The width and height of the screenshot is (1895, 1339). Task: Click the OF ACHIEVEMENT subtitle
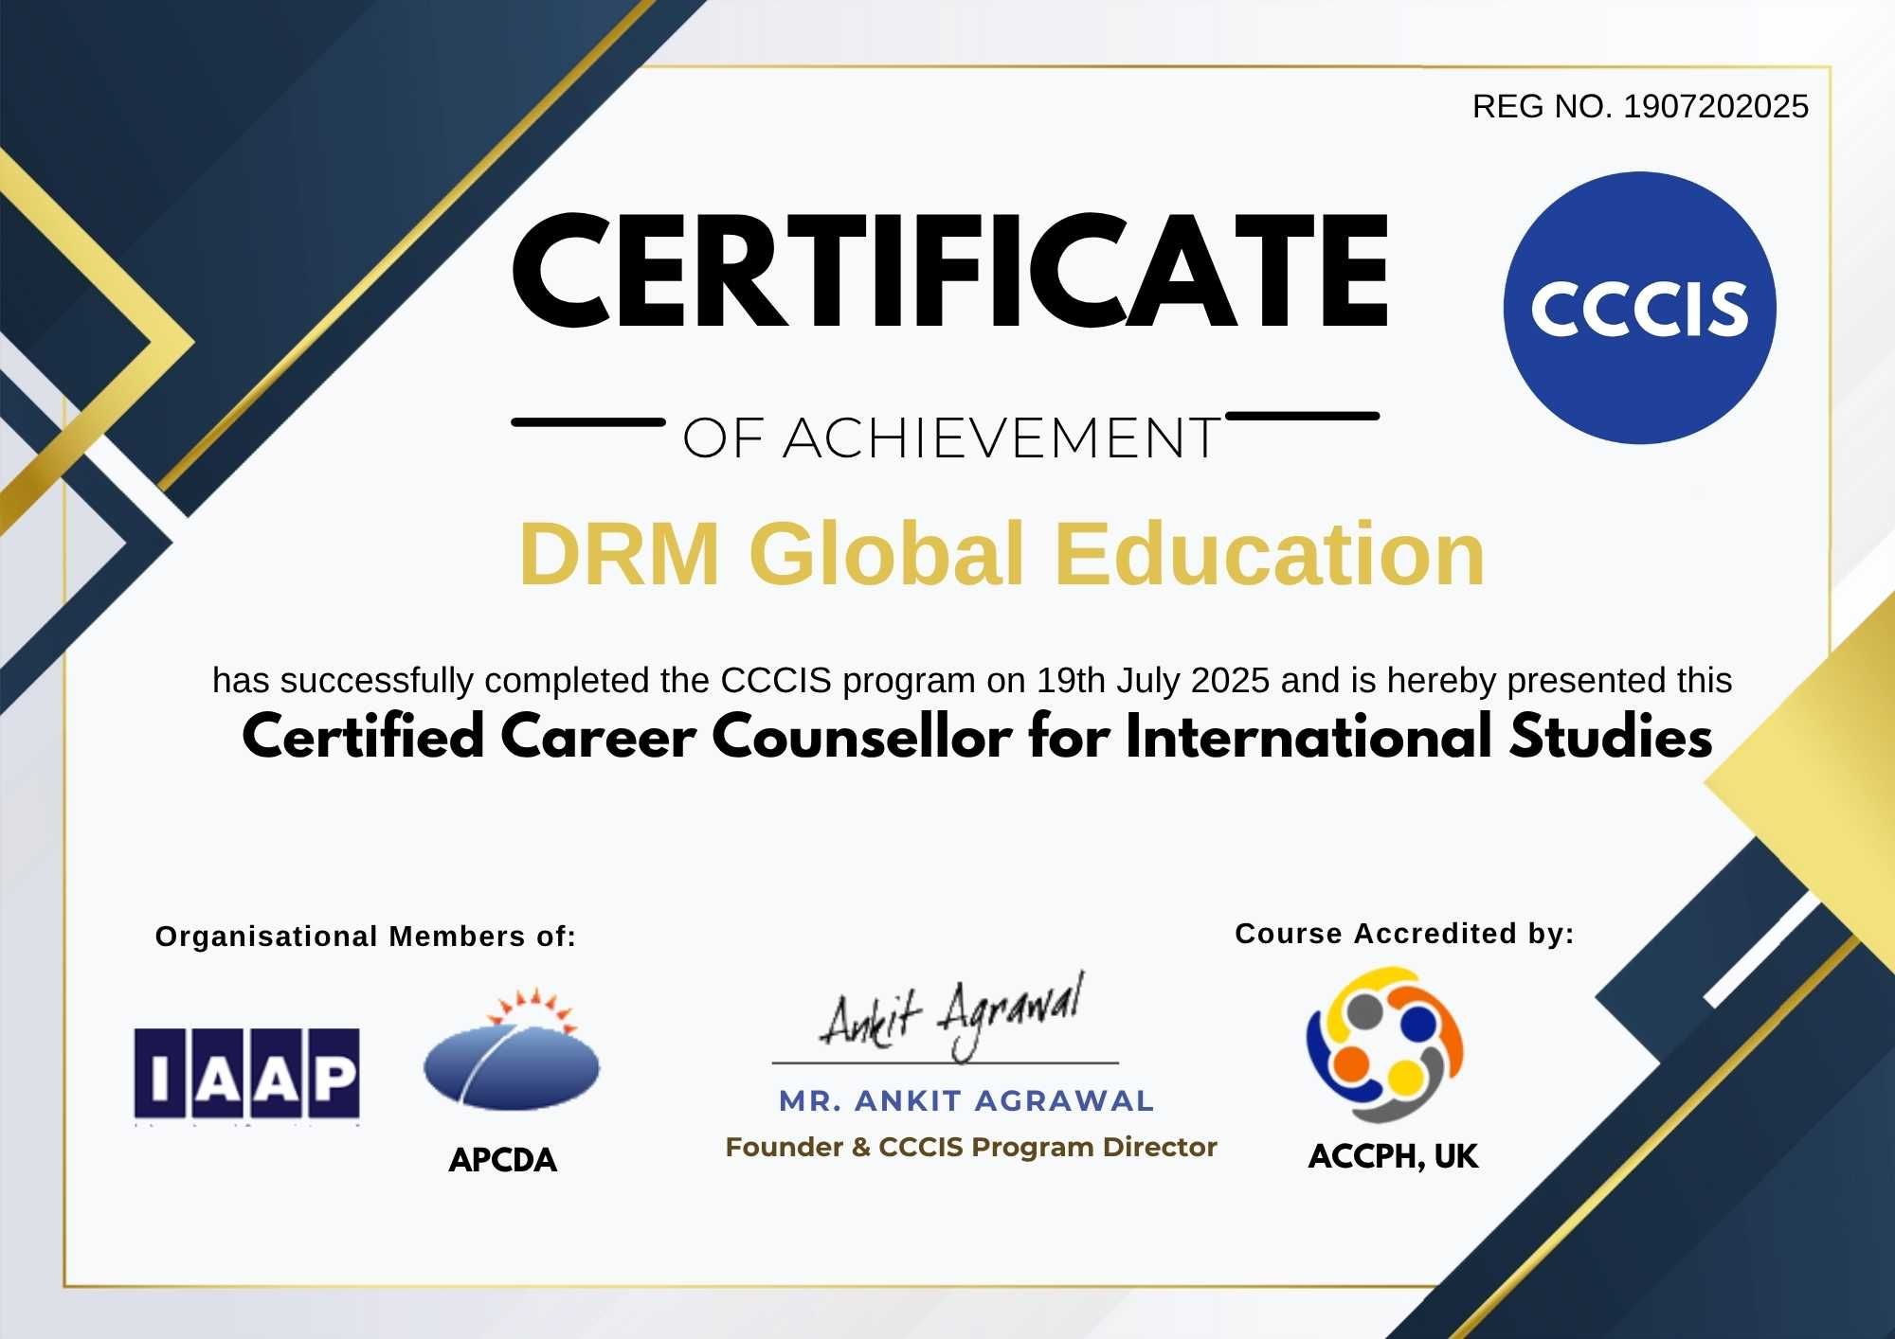coord(950,438)
